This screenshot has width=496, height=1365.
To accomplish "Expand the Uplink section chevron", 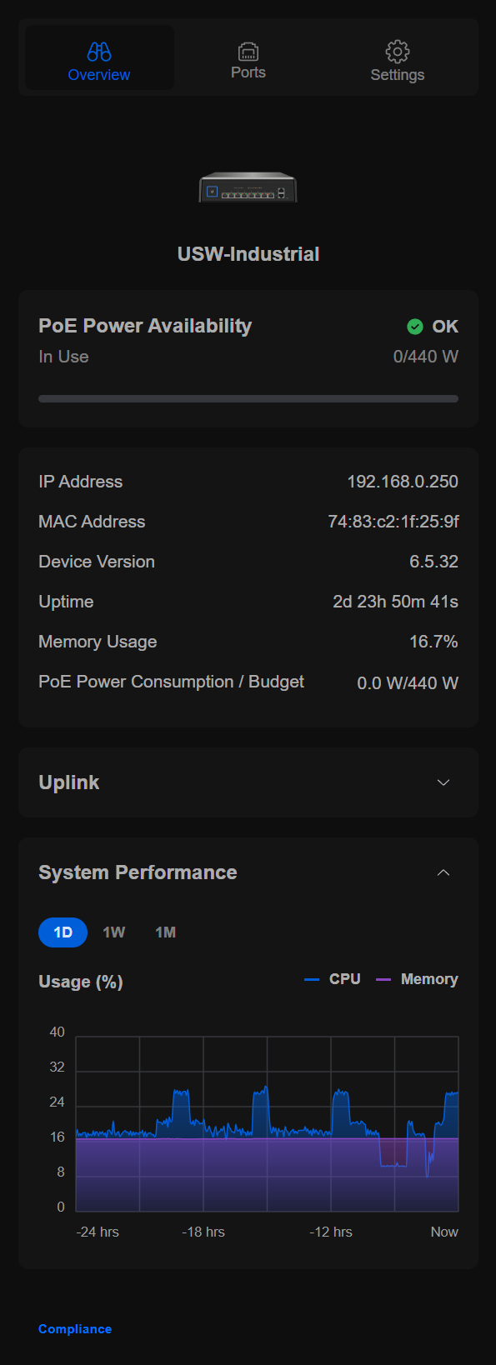I will (443, 782).
